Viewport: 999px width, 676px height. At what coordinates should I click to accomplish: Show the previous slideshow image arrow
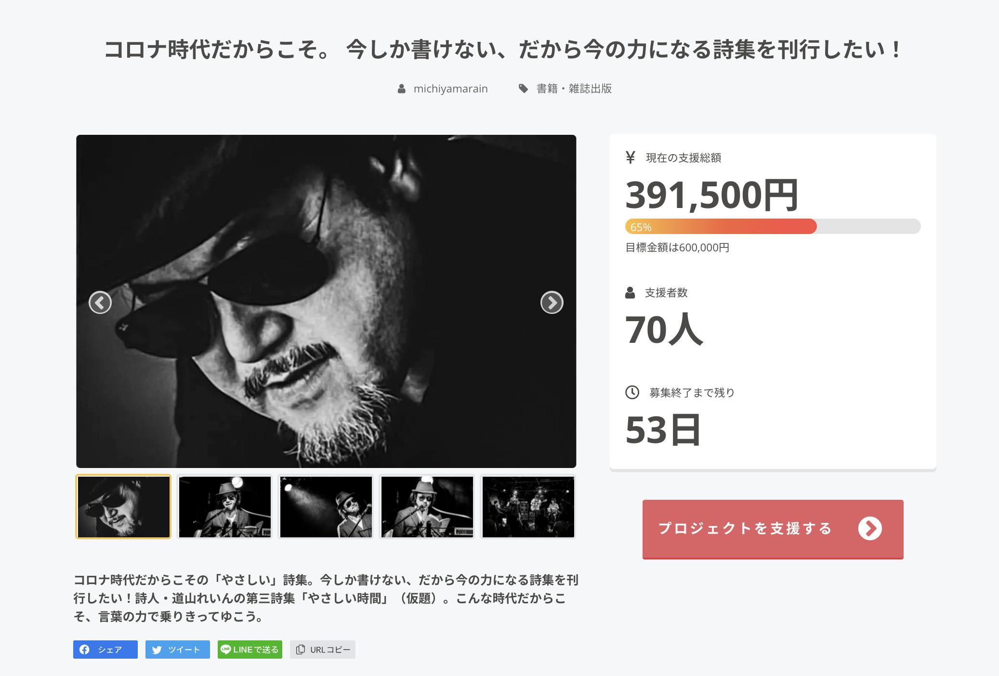click(x=100, y=302)
